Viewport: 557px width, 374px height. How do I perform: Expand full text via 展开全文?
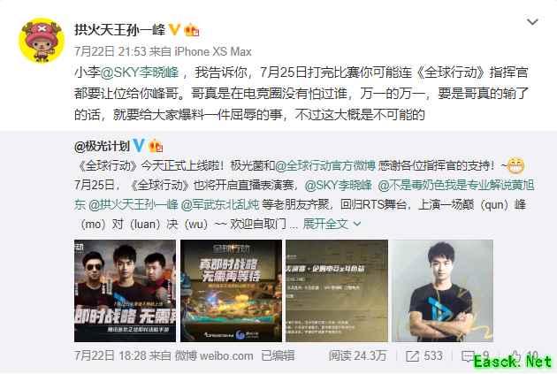[x=325, y=224]
